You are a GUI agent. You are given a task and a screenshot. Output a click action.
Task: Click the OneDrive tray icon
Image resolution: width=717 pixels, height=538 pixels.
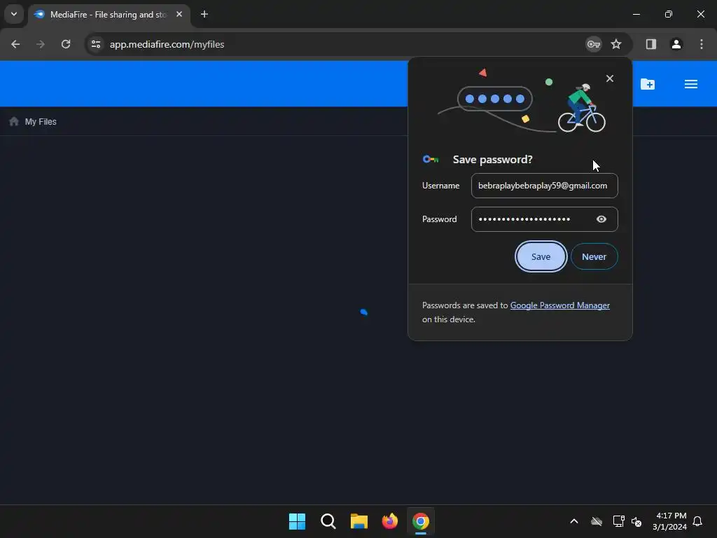pyautogui.click(x=597, y=521)
